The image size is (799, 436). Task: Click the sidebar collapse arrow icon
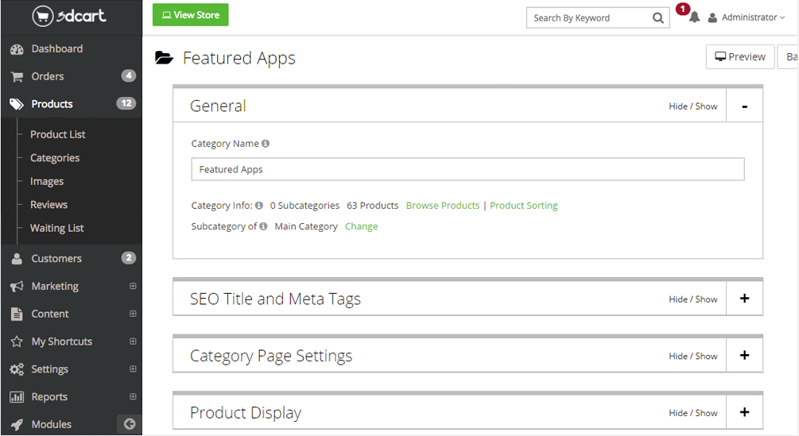(x=130, y=424)
